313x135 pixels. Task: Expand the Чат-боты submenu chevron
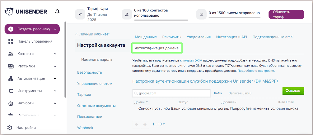[x=55, y=103]
